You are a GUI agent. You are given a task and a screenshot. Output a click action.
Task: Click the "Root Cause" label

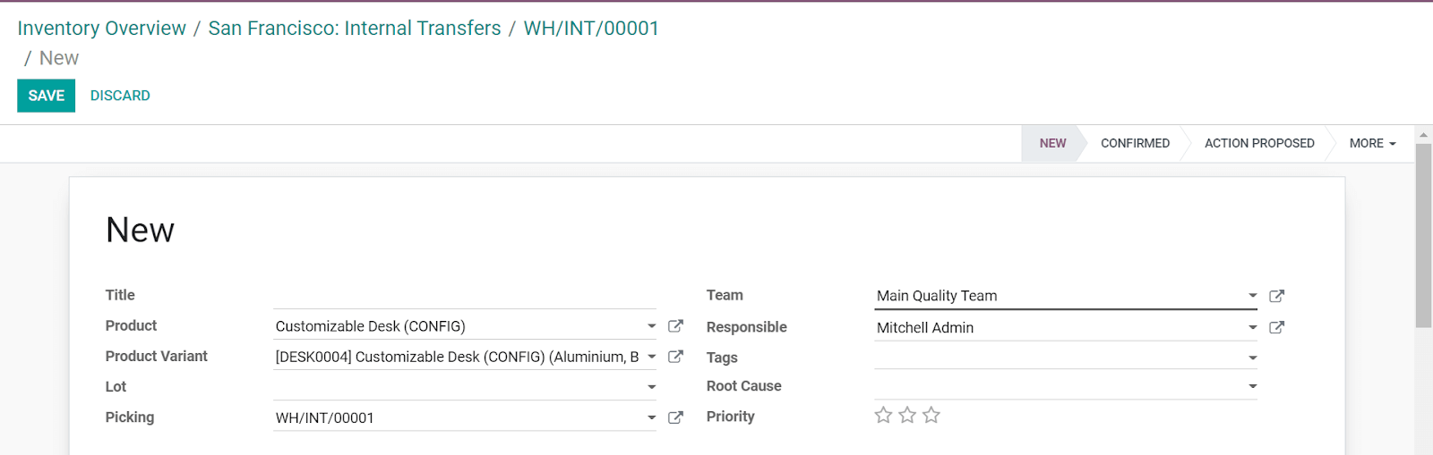coord(743,386)
